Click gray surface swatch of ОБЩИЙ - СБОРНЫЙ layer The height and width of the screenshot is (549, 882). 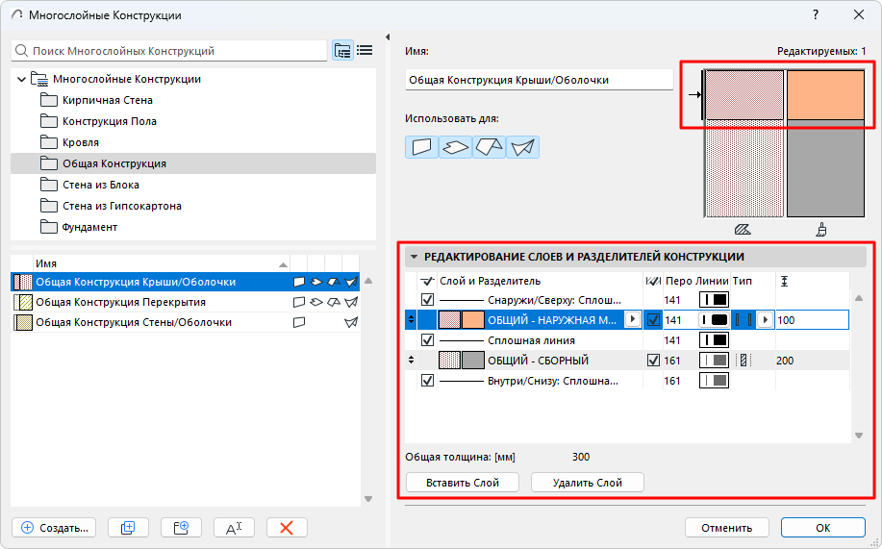click(472, 361)
